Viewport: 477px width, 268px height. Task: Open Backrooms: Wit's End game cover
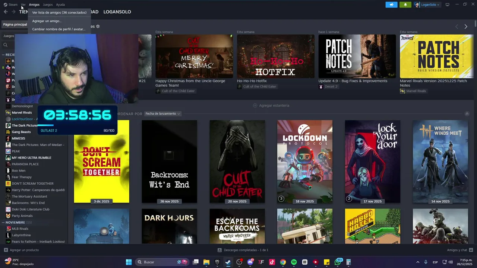click(x=170, y=162)
